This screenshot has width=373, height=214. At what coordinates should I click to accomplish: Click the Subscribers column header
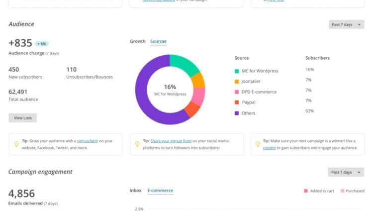(318, 58)
